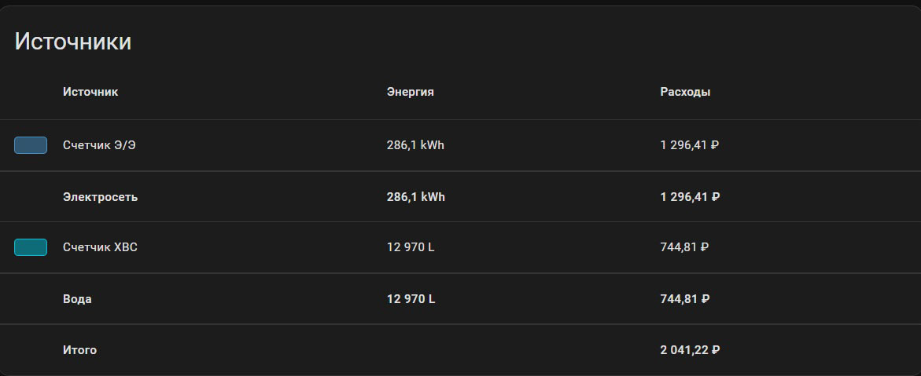Click the 744,81 ₽ cost for Счетчик ХВС
The height and width of the screenshot is (376, 921).
[684, 247]
